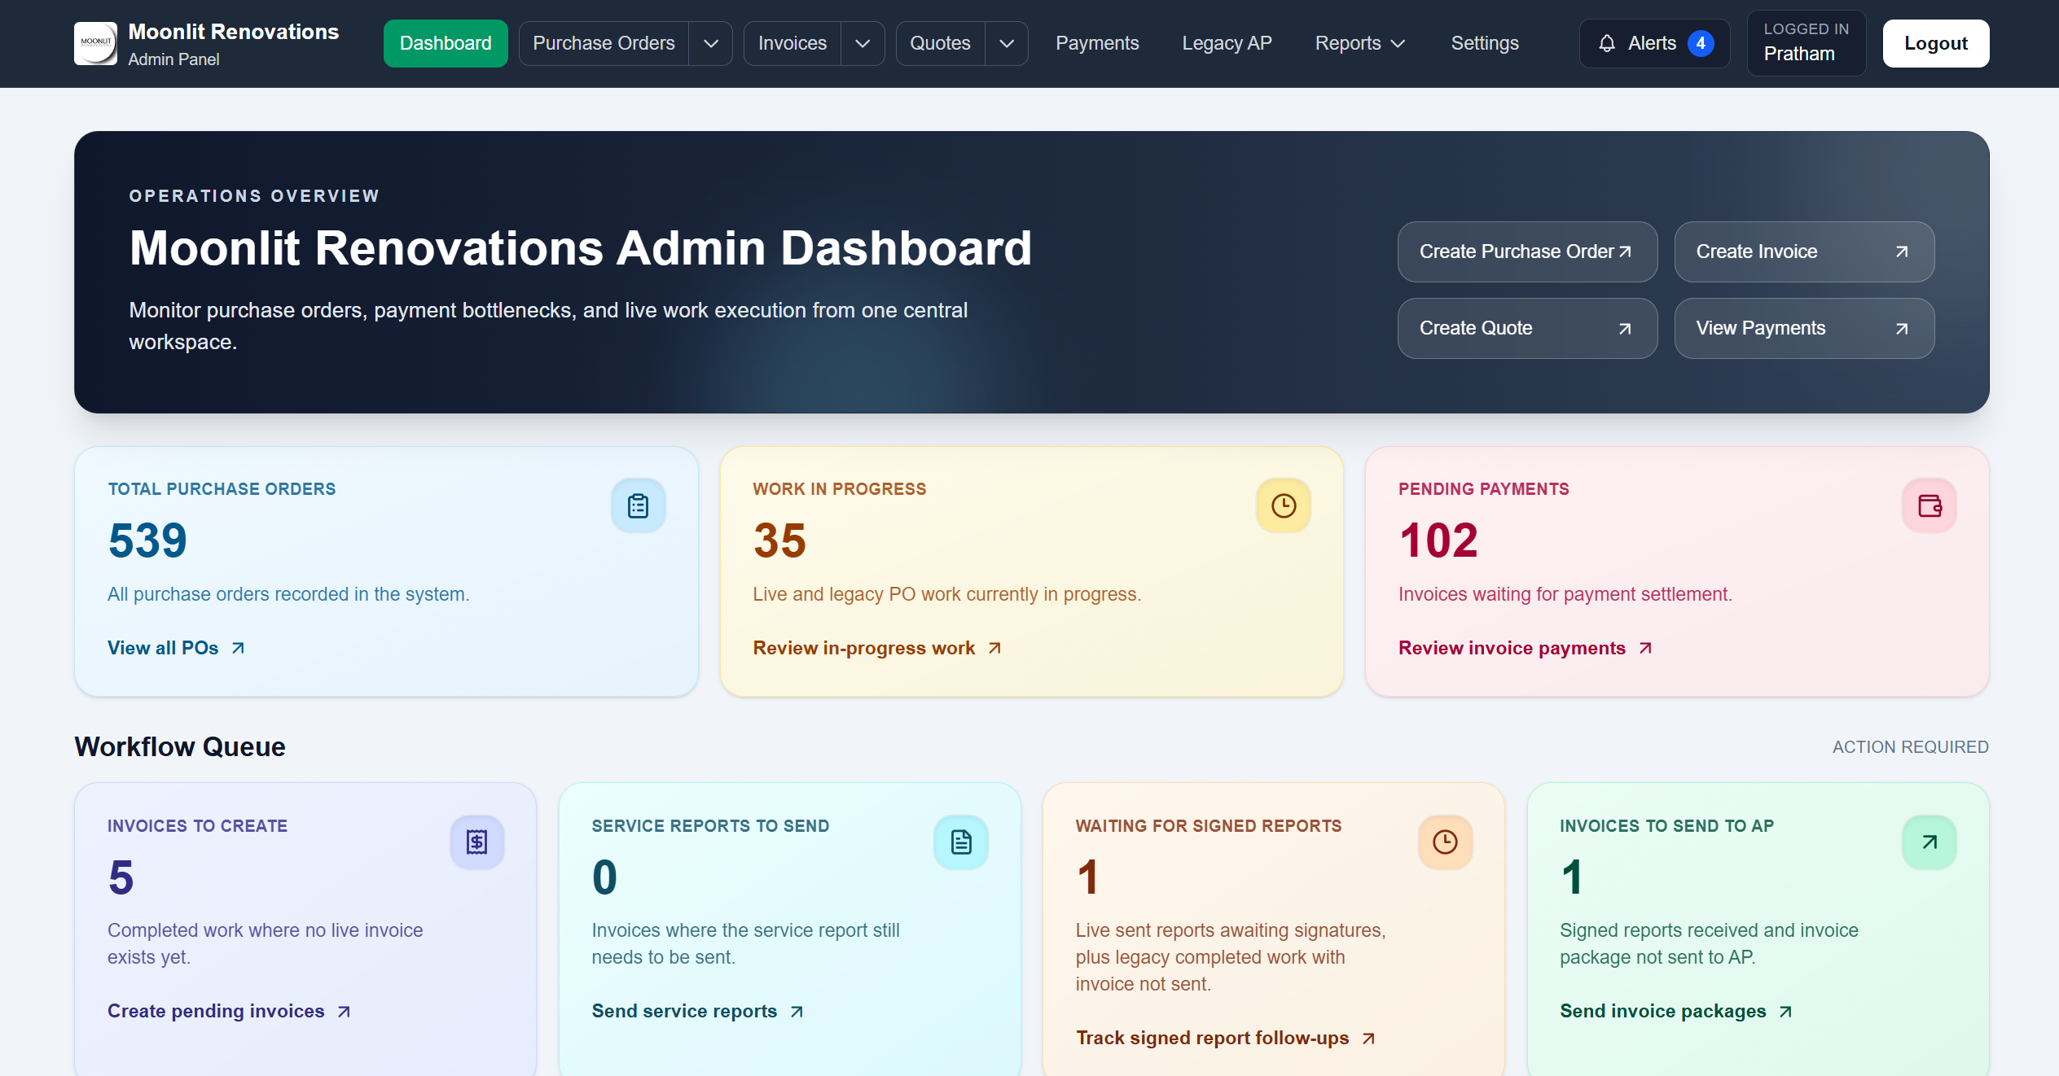Click the Logout button
Image resolution: width=2059 pixels, height=1076 pixels.
(x=1935, y=43)
